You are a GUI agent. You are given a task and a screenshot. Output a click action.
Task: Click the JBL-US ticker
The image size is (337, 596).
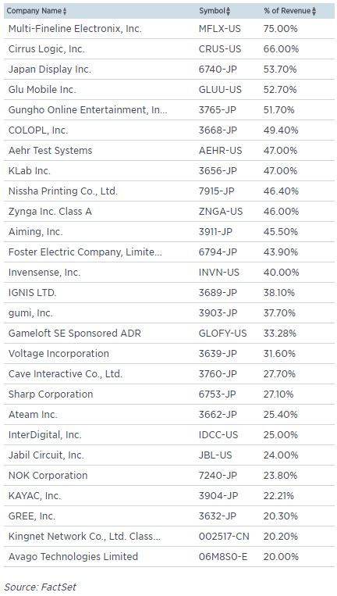pyautogui.click(x=215, y=455)
